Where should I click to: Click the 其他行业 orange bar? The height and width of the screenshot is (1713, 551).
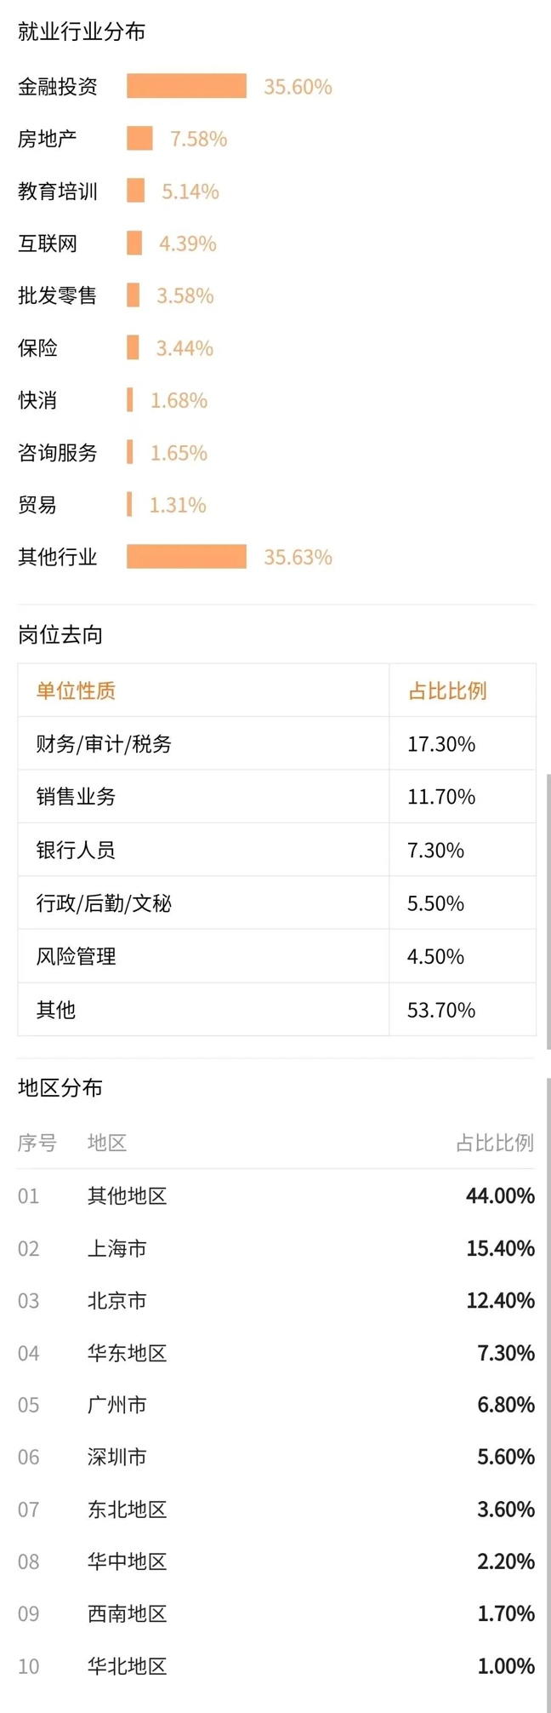pos(186,557)
